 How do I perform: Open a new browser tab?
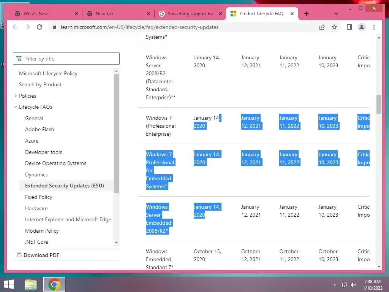click(307, 14)
